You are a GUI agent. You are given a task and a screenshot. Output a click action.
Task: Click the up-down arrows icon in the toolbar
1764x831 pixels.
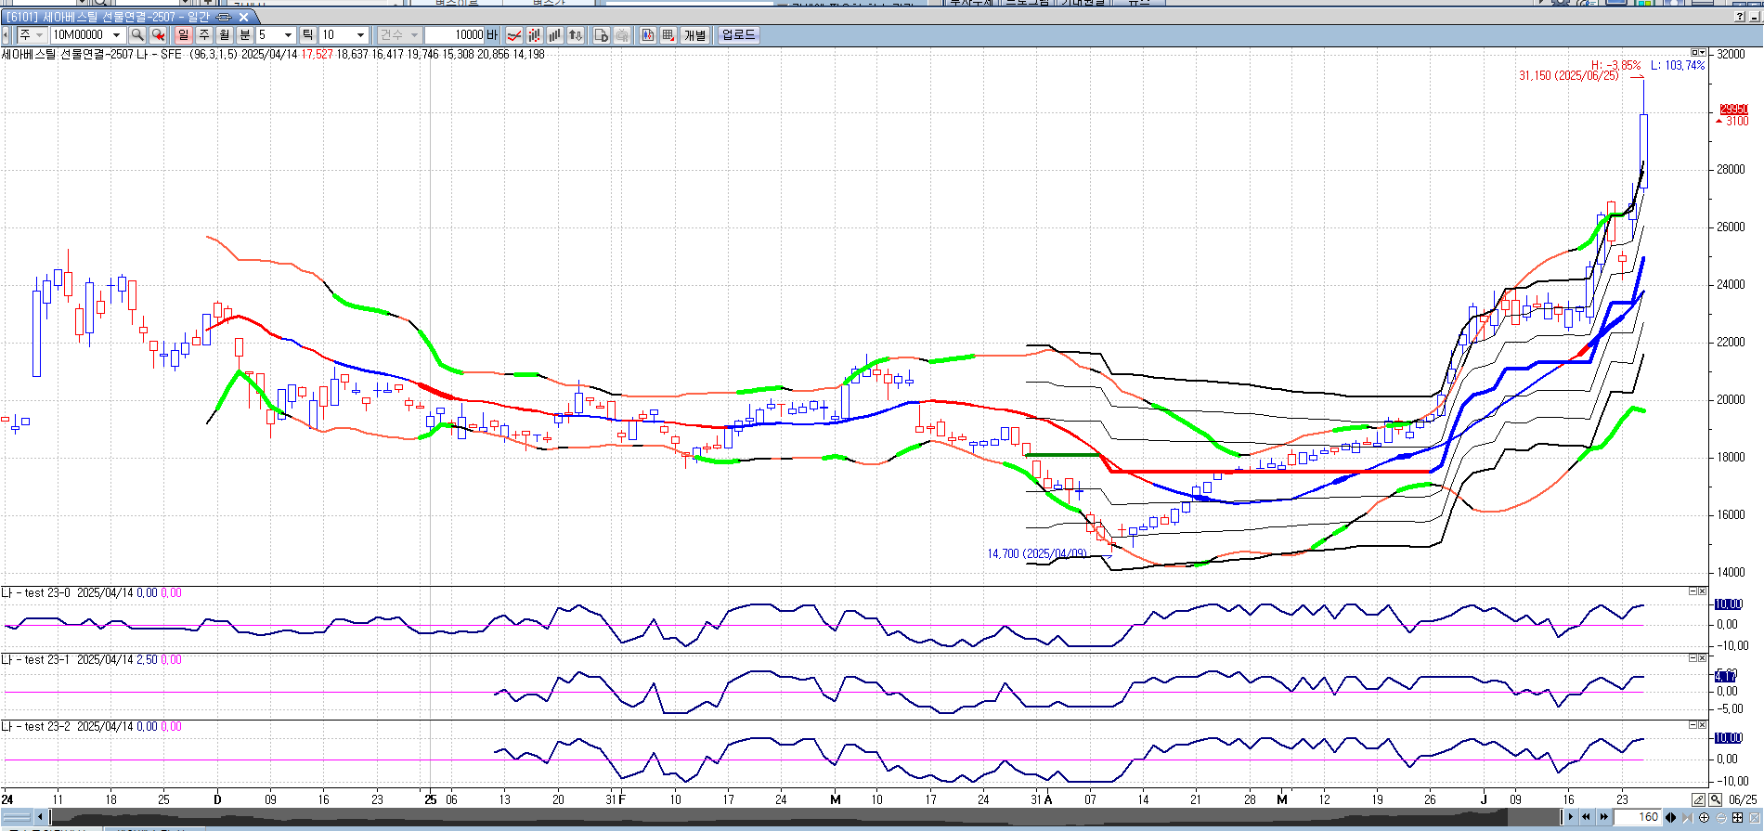pyautogui.click(x=576, y=35)
